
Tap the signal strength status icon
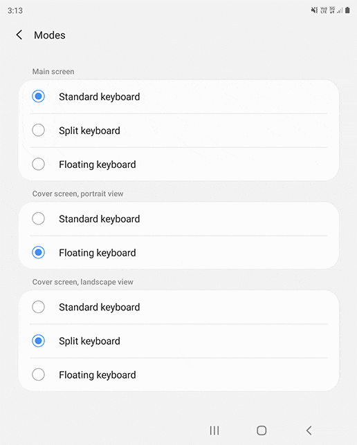click(340, 10)
